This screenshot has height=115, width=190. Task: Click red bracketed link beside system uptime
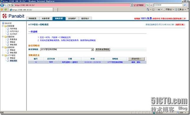tap(180, 25)
